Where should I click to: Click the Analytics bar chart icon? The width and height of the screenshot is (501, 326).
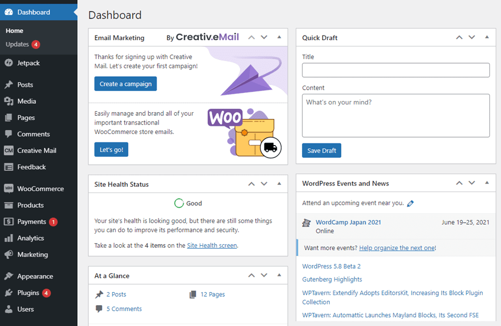[x=9, y=238]
